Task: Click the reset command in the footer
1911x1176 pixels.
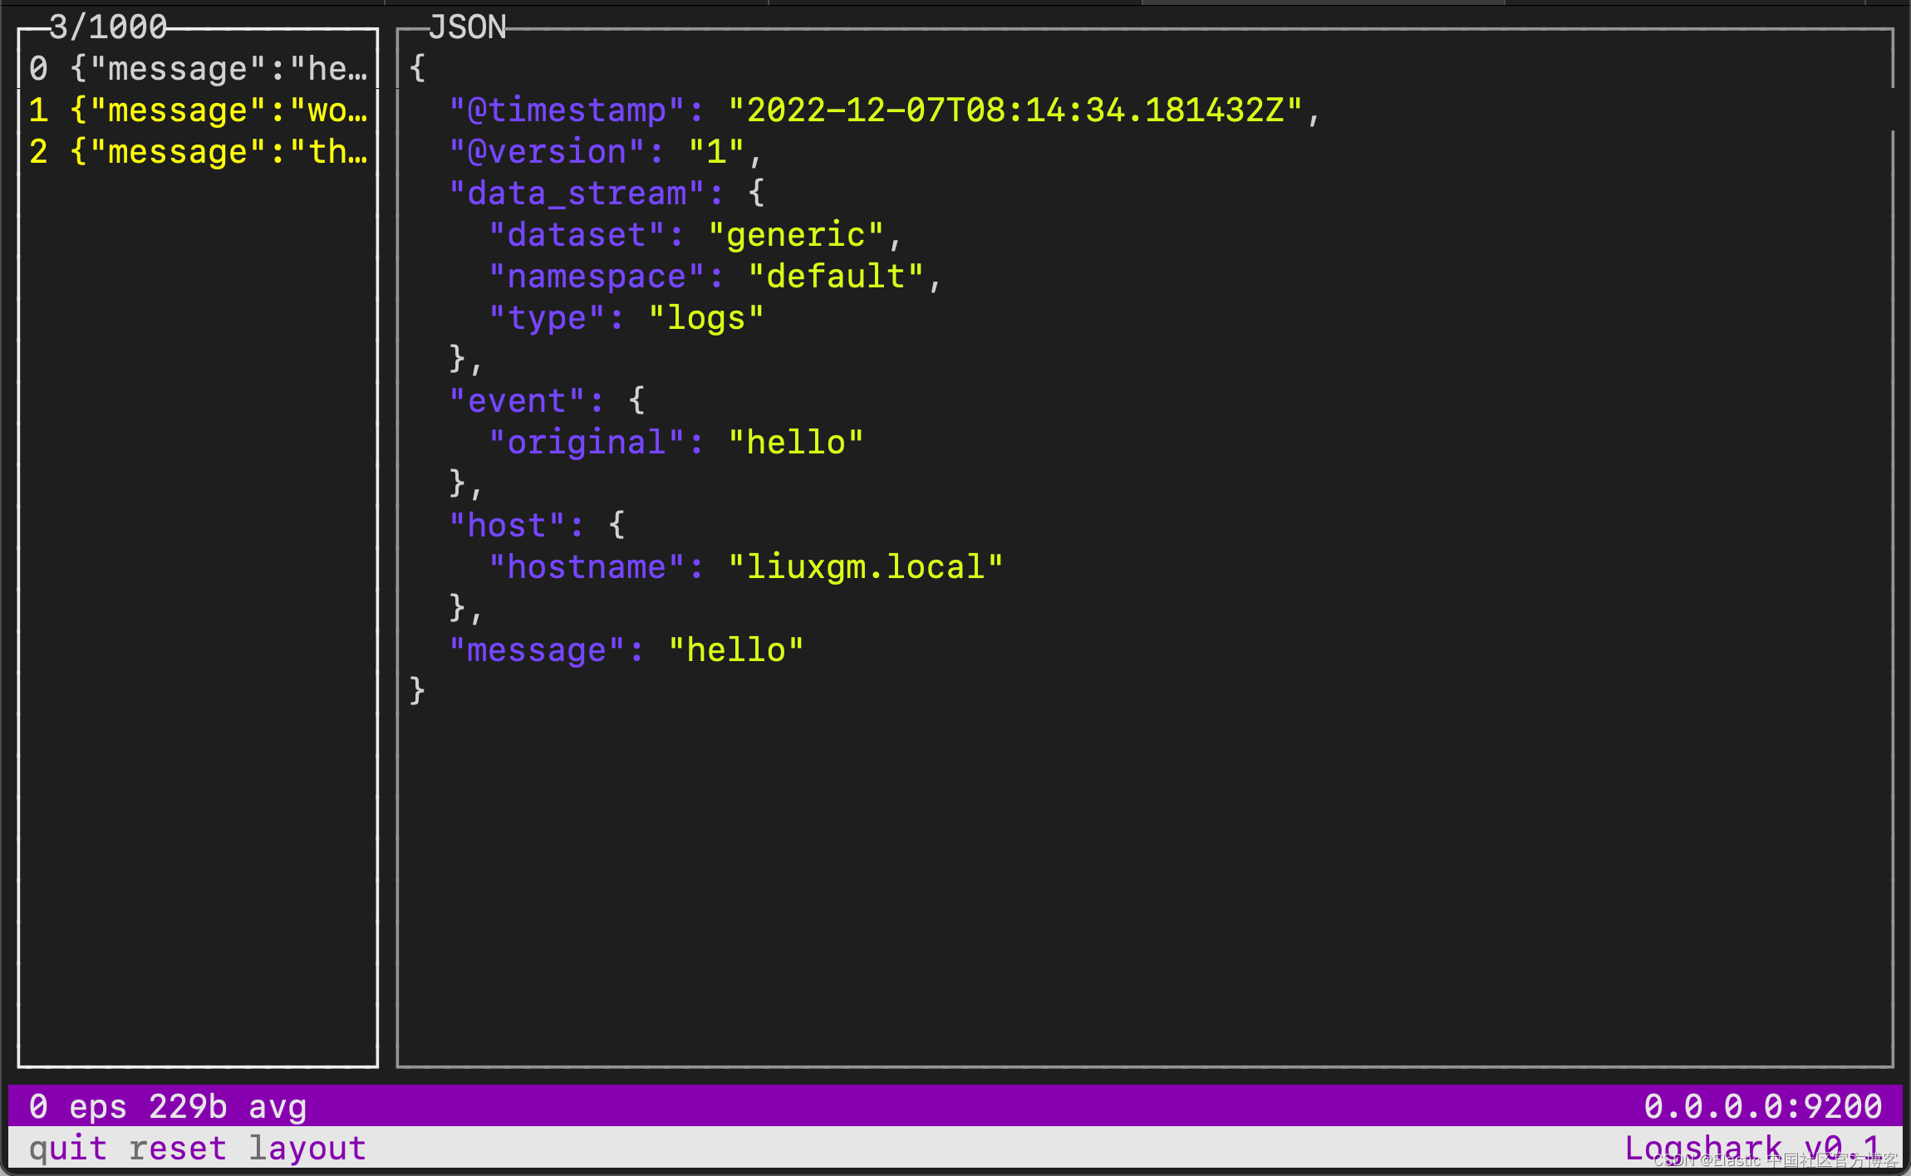Action: point(178,1147)
